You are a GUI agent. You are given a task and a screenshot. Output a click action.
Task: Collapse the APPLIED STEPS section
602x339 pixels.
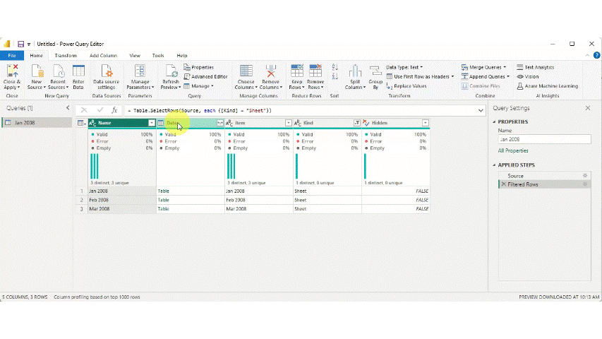click(495, 165)
